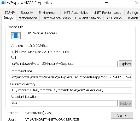The image size is (140, 121).
Task: Click Explore next to the Path field
Action: (125, 64)
